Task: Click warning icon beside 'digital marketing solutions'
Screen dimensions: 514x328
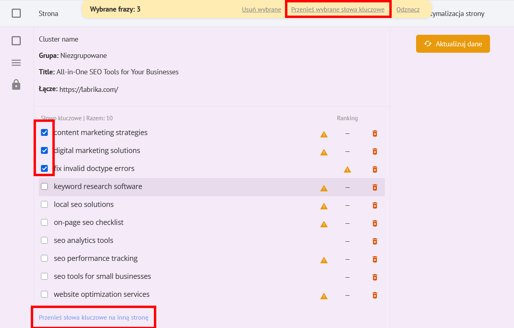Action: [x=324, y=152]
